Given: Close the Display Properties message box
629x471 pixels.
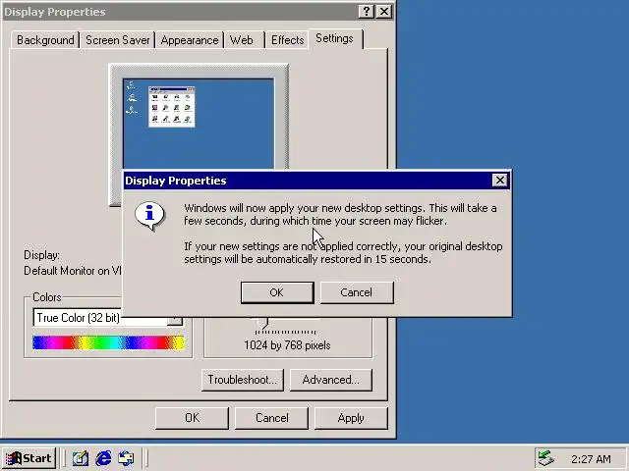Looking at the screenshot, I should point(499,181).
